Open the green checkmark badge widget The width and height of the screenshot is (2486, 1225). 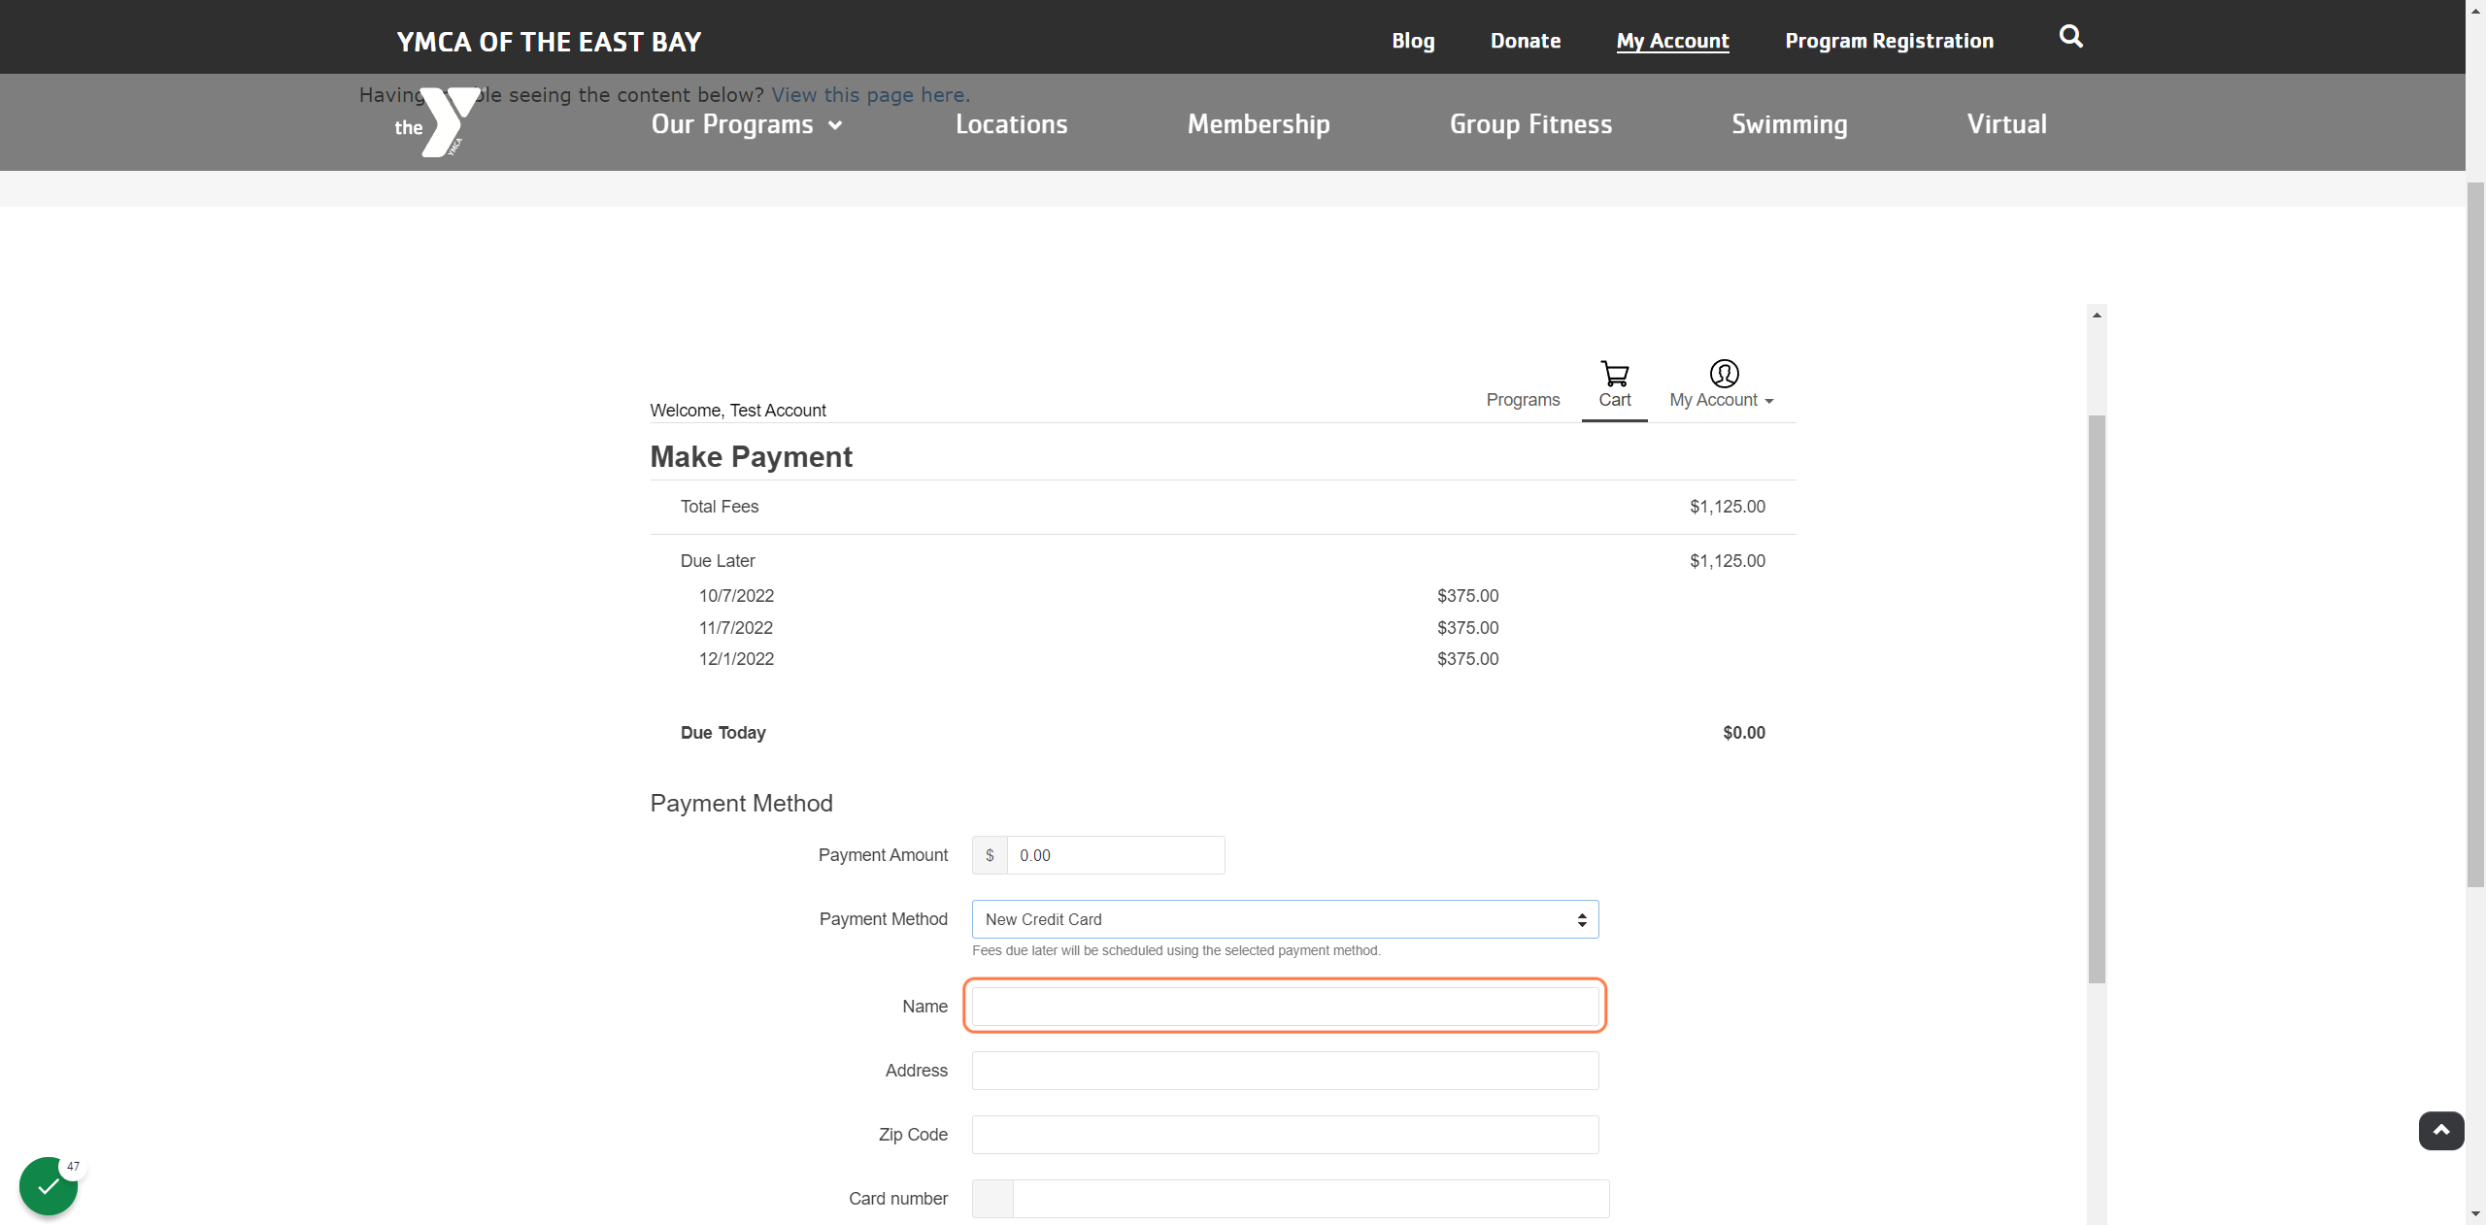point(49,1185)
